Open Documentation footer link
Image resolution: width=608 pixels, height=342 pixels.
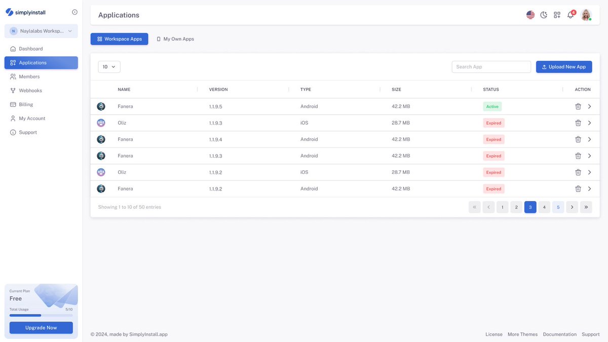tap(560, 334)
